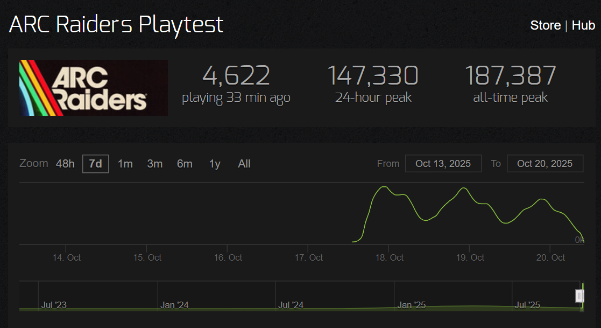This screenshot has width=601, height=328.
Task: Click the From date field Oct 13, 2025
Action: pyautogui.click(x=443, y=163)
